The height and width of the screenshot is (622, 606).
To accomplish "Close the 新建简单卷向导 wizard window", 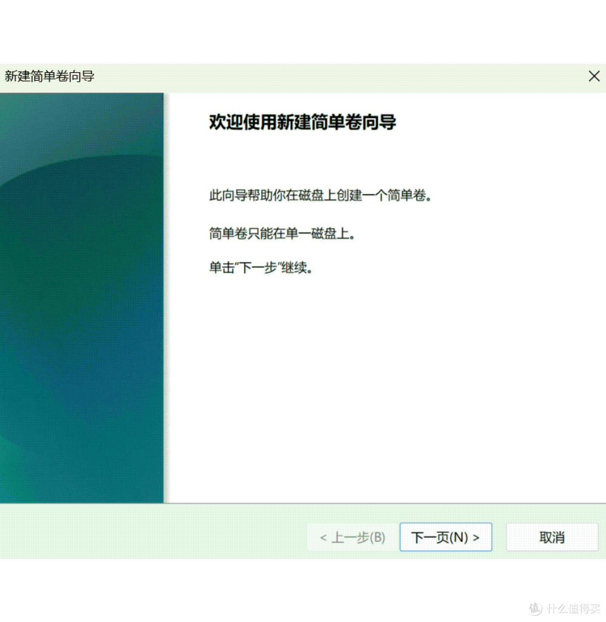I will coord(594,76).
